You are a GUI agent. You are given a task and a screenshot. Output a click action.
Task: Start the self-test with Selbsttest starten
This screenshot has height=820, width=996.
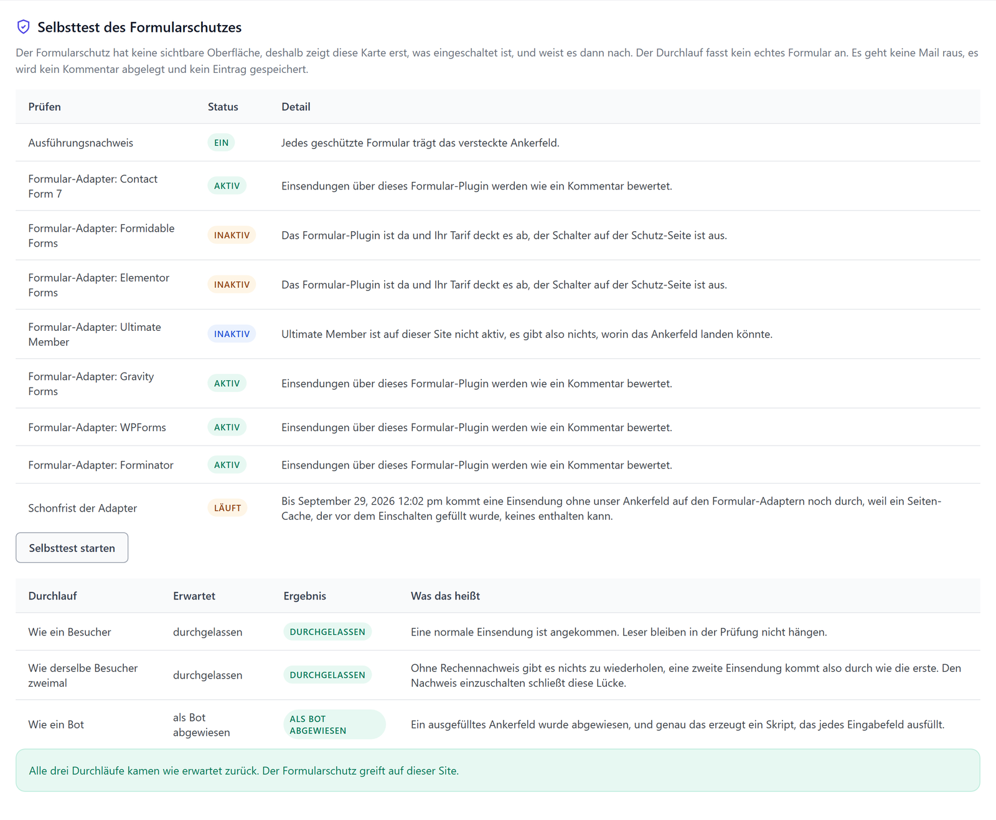[72, 548]
